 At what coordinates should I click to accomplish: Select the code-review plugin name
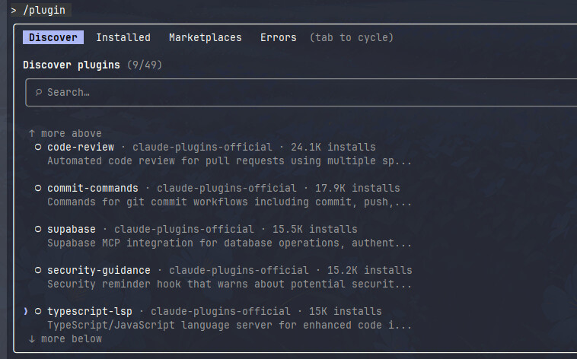coord(81,147)
